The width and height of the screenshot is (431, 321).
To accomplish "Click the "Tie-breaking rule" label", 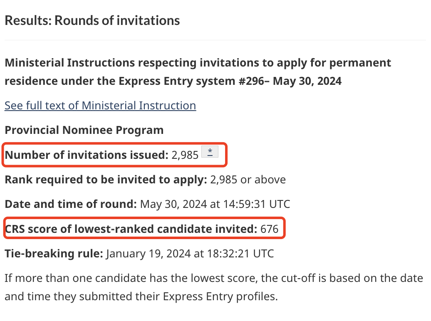I will tap(54, 253).
